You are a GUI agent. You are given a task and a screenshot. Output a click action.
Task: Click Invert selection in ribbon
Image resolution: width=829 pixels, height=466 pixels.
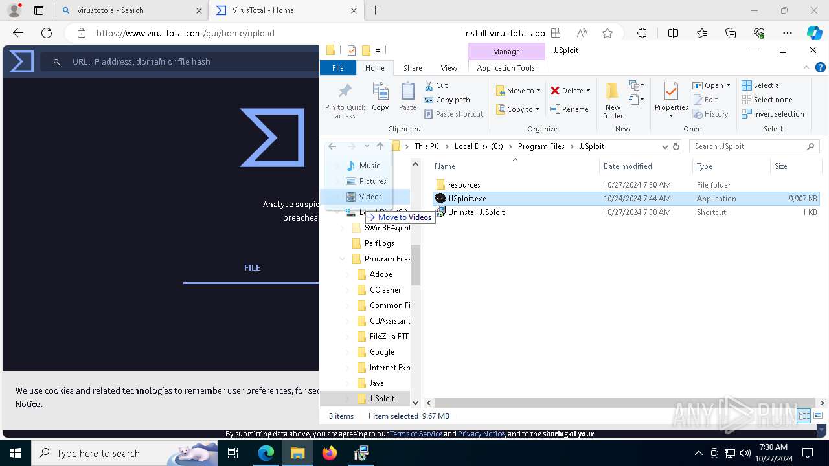click(x=773, y=114)
